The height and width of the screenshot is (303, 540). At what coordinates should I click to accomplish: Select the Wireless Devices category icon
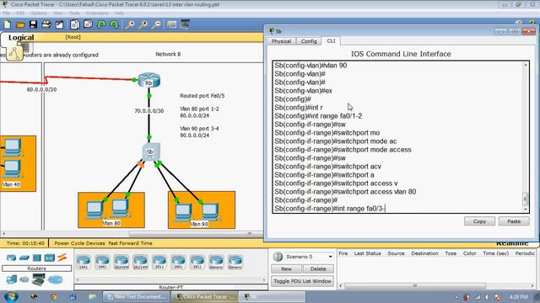(50, 258)
